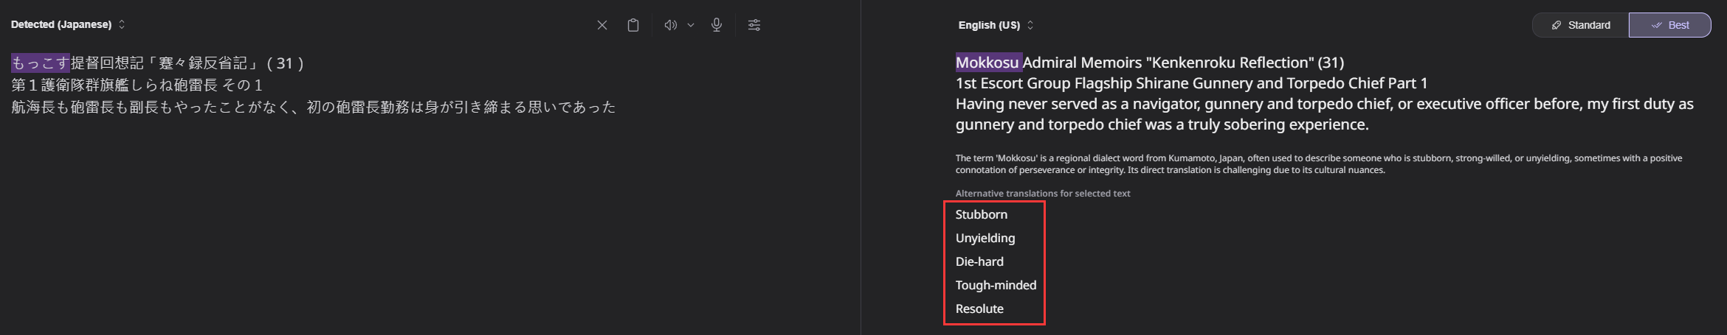Choose the "Unyielding" alternative translation
Screen dimensions: 1727x335
click(x=985, y=238)
